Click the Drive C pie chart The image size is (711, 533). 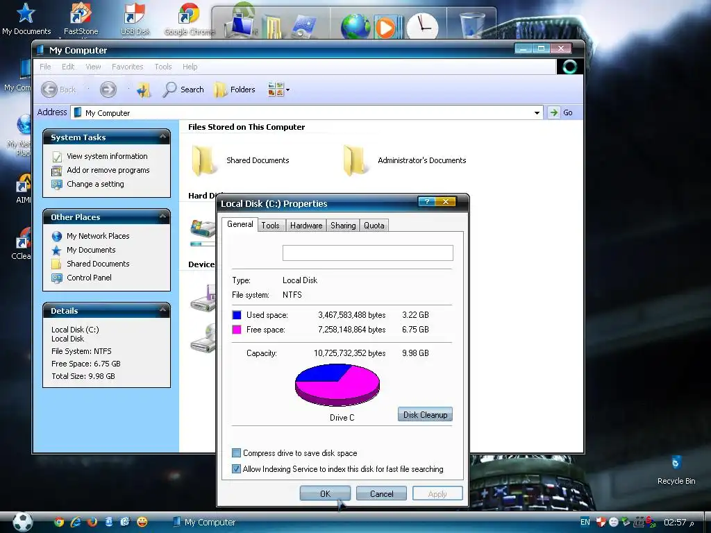[x=337, y=384]
